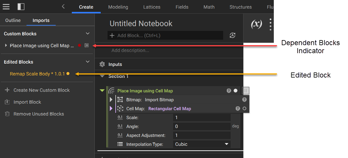Switch to the Modeling tab
This screenshot has width=348, height=158.
coord(118,7)
